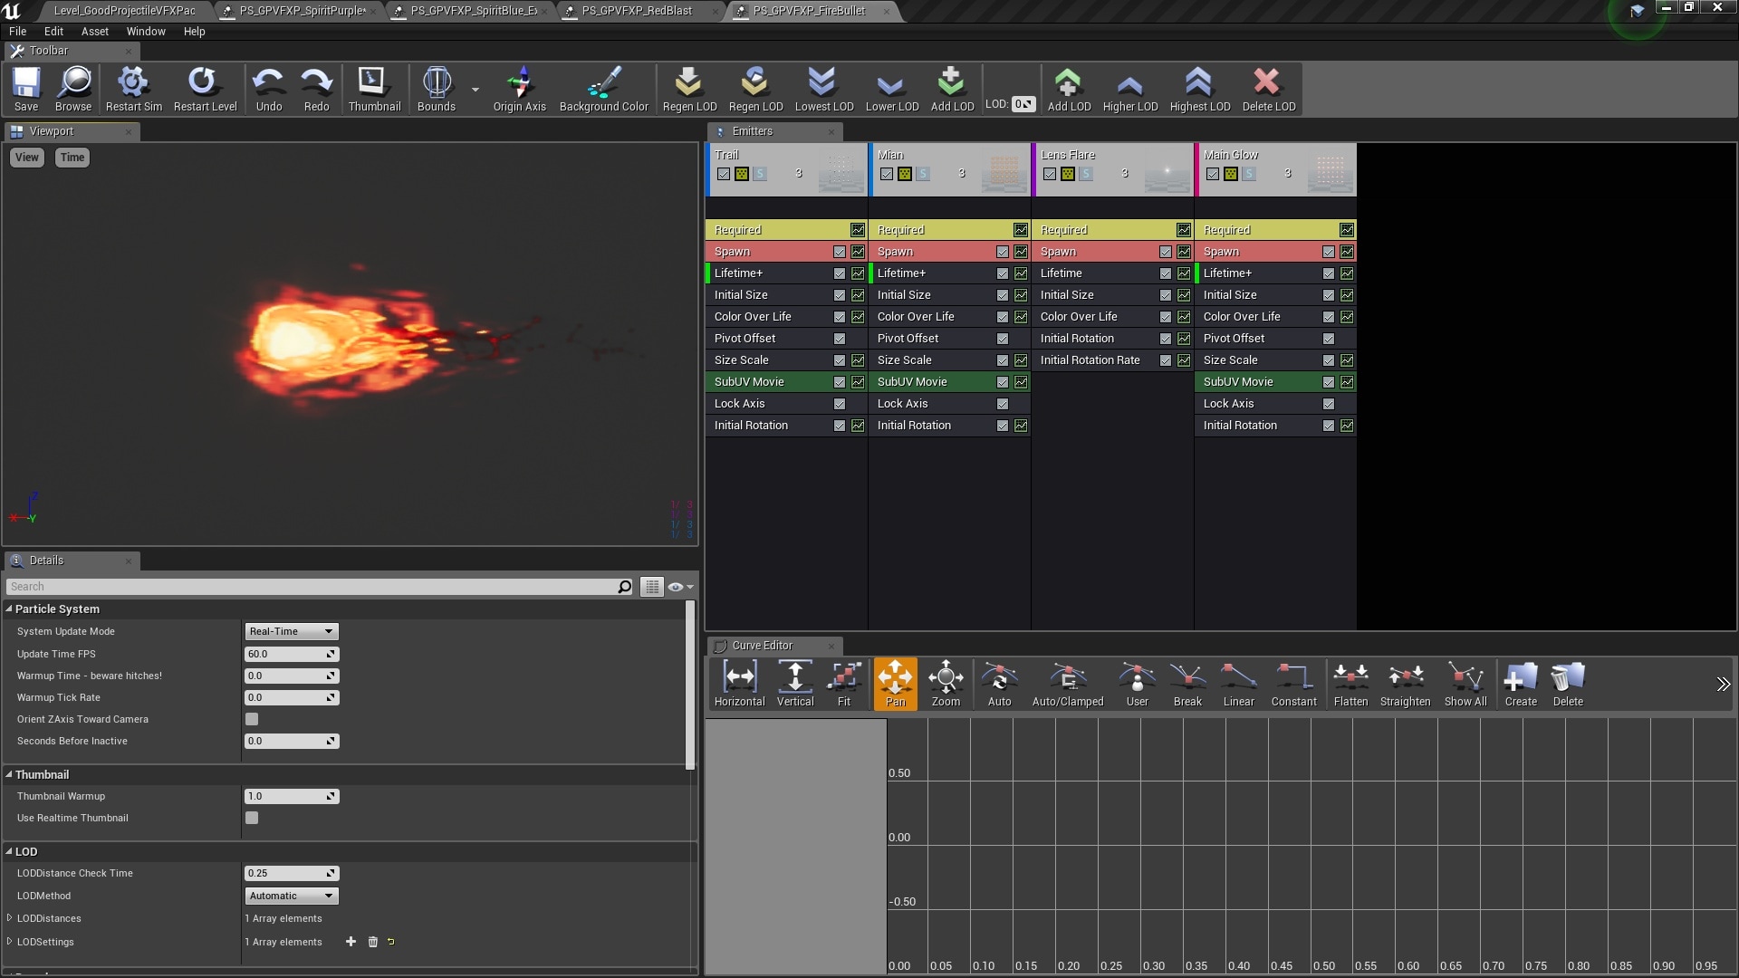Enable Orient ZAxis Toward Camera
1739x978 pixels.
tap(252, 719)
